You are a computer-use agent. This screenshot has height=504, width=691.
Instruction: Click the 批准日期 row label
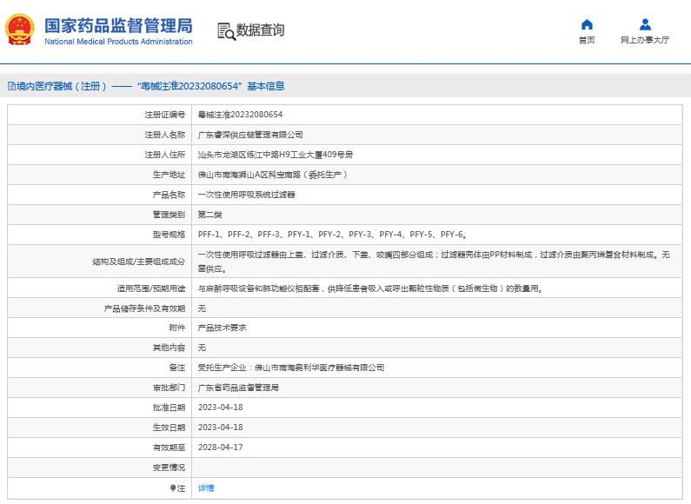169,408
